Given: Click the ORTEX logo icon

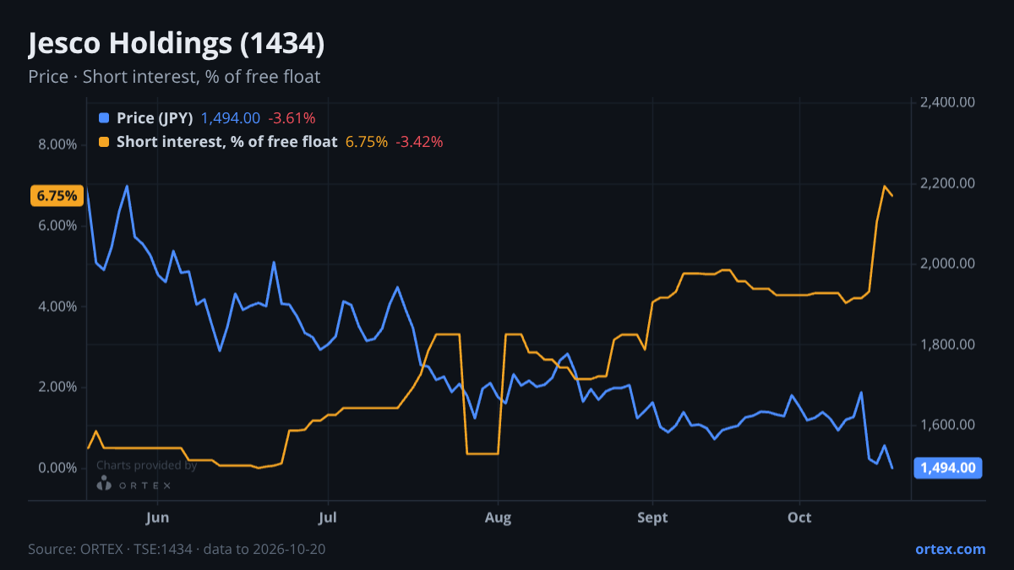Looking at the screenshot, I should click(104, 484).
